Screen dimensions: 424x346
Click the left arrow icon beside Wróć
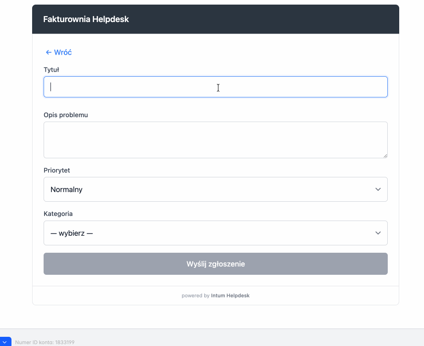pyautogui.click(x=48, y=52)
